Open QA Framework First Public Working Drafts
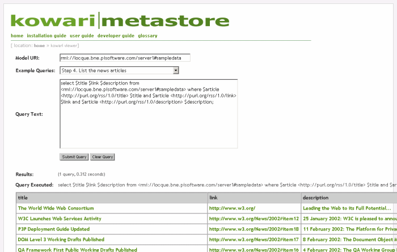The height and width of the screenshot is (252, 397). pyautogui.click(x=78, y=250)
